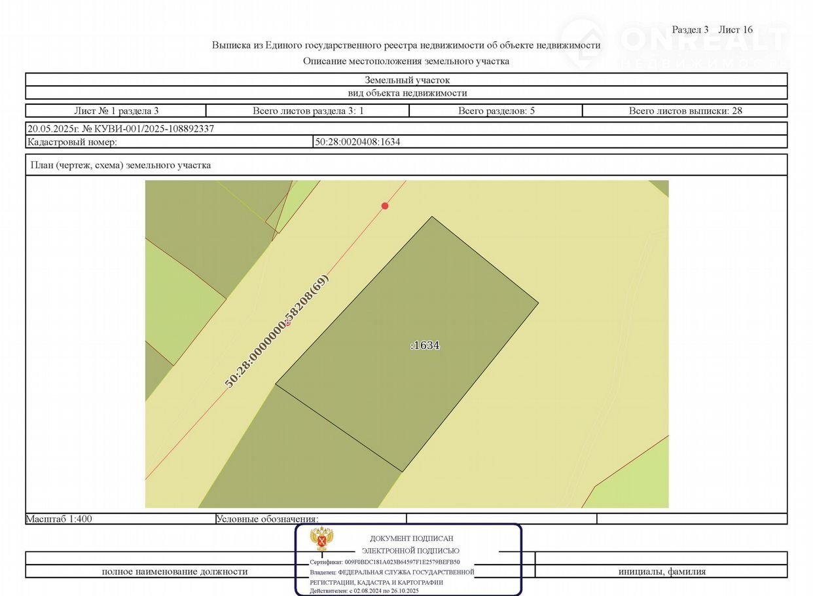Screen dimensions: 813x596
Task: Click the Лист 16 page indicator
Action: [x=735, y=29]
